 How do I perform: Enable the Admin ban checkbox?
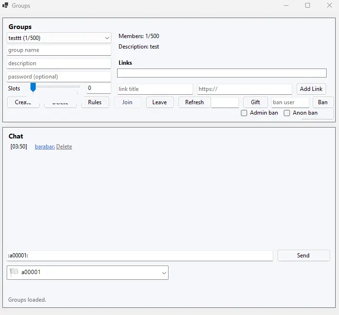244,113
